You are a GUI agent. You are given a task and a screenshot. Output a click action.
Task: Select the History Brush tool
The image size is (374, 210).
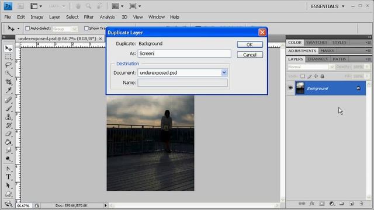click(8, 125)
